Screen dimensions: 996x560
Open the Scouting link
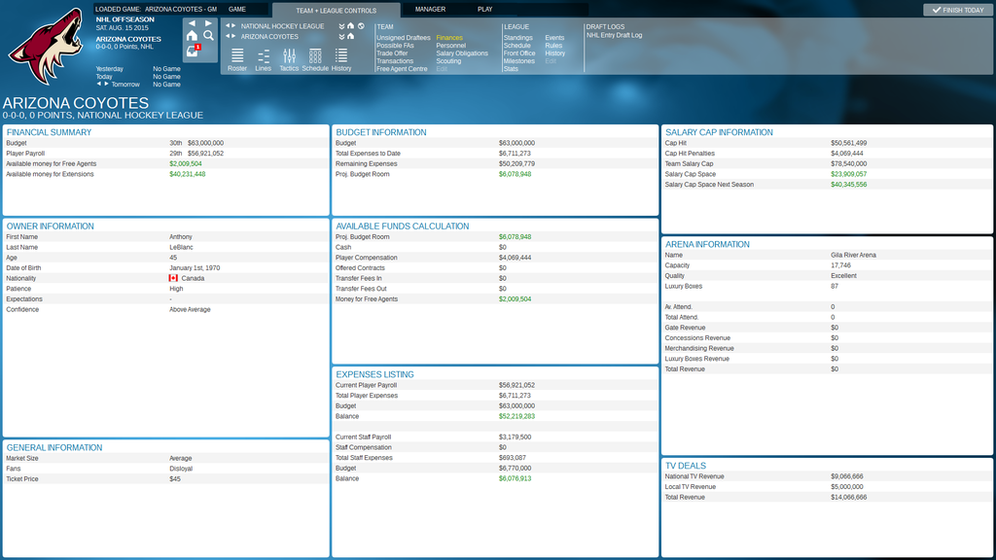pyautogui.click(x=448, y=61)
